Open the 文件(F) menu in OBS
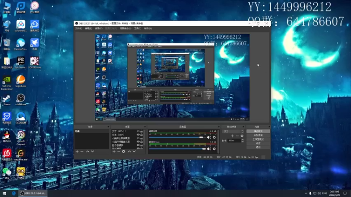This screenshot has width=351, height=197. coord(79,28)
